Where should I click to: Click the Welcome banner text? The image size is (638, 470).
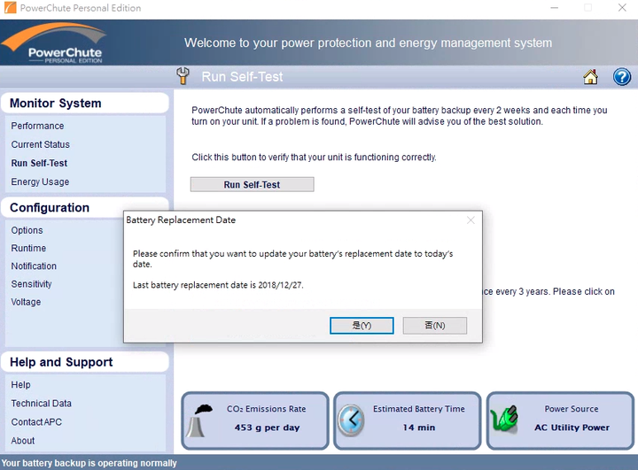coord(368,42)
